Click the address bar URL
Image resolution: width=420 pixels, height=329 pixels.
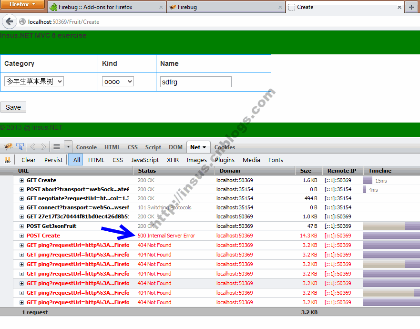63,22
